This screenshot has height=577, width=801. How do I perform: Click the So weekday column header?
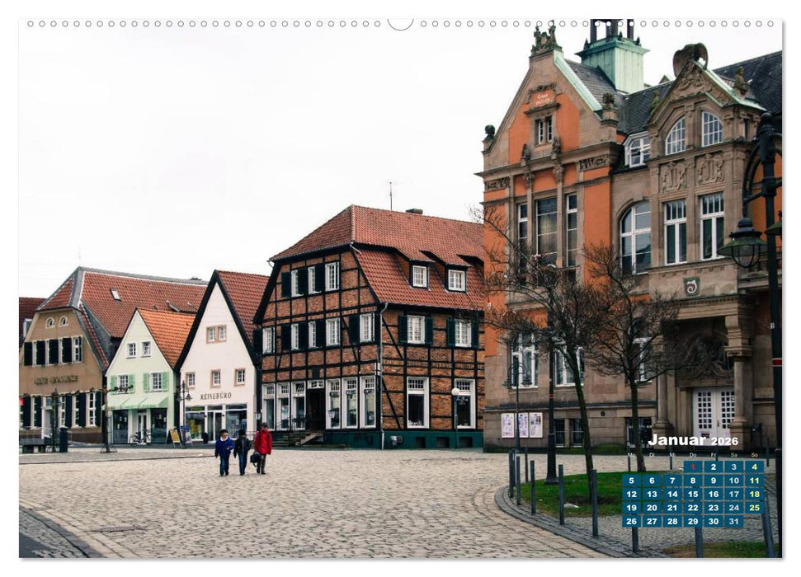(754, 456)
